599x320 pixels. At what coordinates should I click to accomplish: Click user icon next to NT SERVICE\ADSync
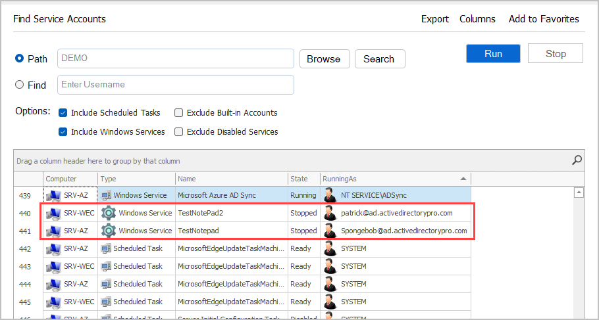330,195
